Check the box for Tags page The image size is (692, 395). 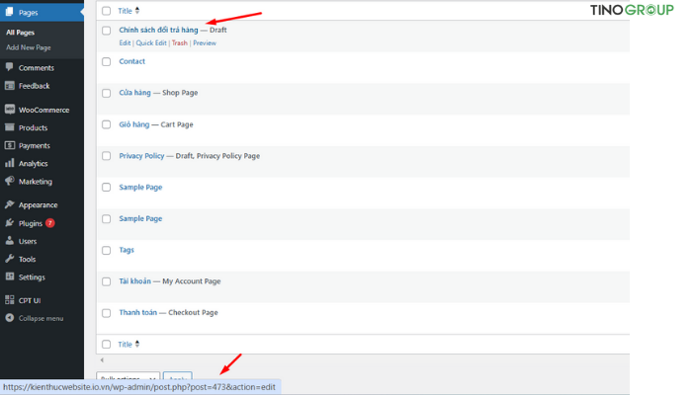[107, 251]
